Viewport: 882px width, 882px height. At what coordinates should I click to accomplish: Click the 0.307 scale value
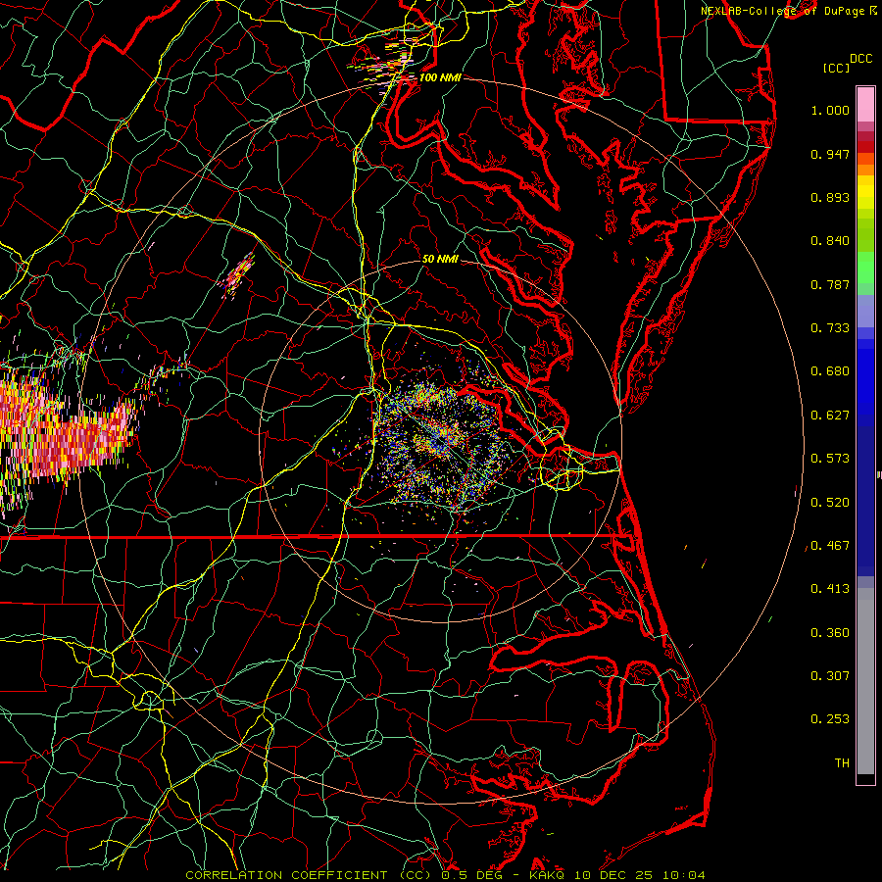(x=830, y=676)
